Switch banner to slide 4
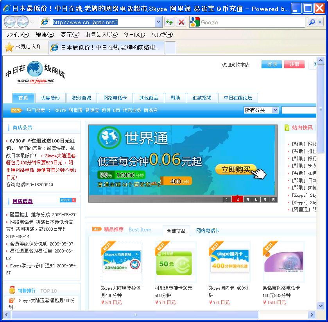This screenshot has height=322, width=328. tap(256, 199)
